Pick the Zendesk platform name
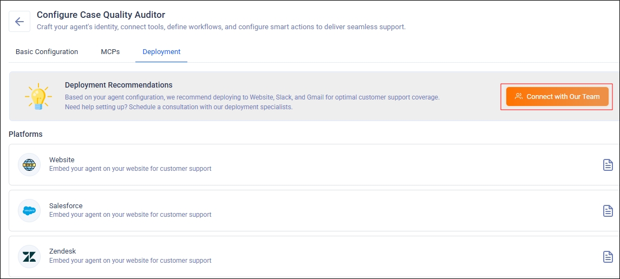This screenshot has width=620, height=279. click(62, 251)
